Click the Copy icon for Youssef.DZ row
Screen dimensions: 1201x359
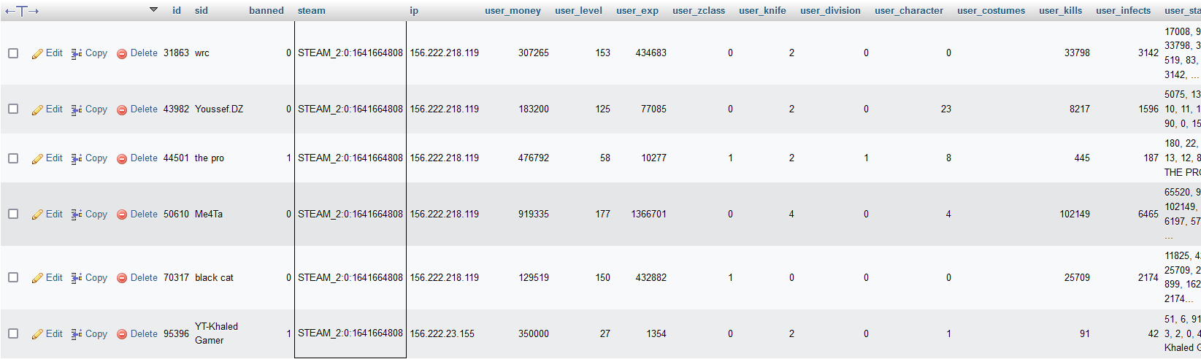coord(77,109)
